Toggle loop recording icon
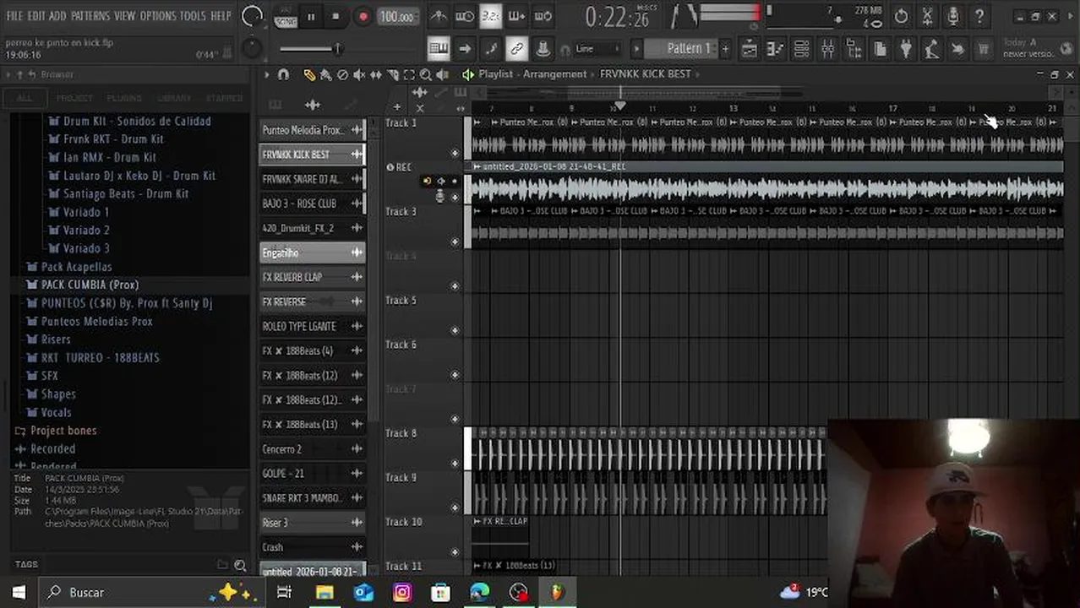This screenshot has width=1080, height=608. click(x=543, y=16)
